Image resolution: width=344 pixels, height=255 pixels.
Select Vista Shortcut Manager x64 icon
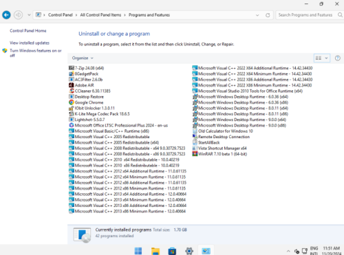[195, 148]
